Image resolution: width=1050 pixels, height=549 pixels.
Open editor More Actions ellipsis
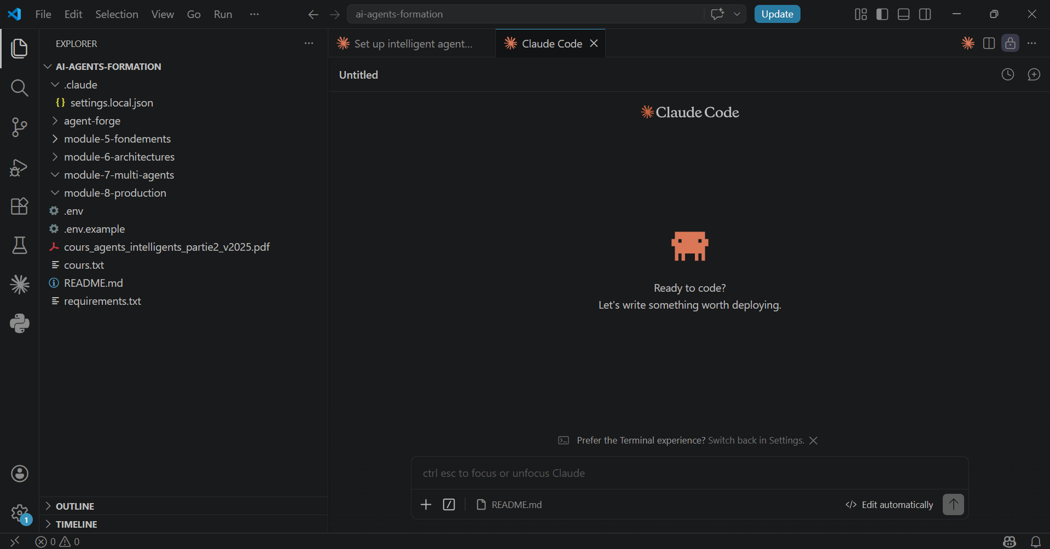pyautogui.click(x=1032, y=43)
